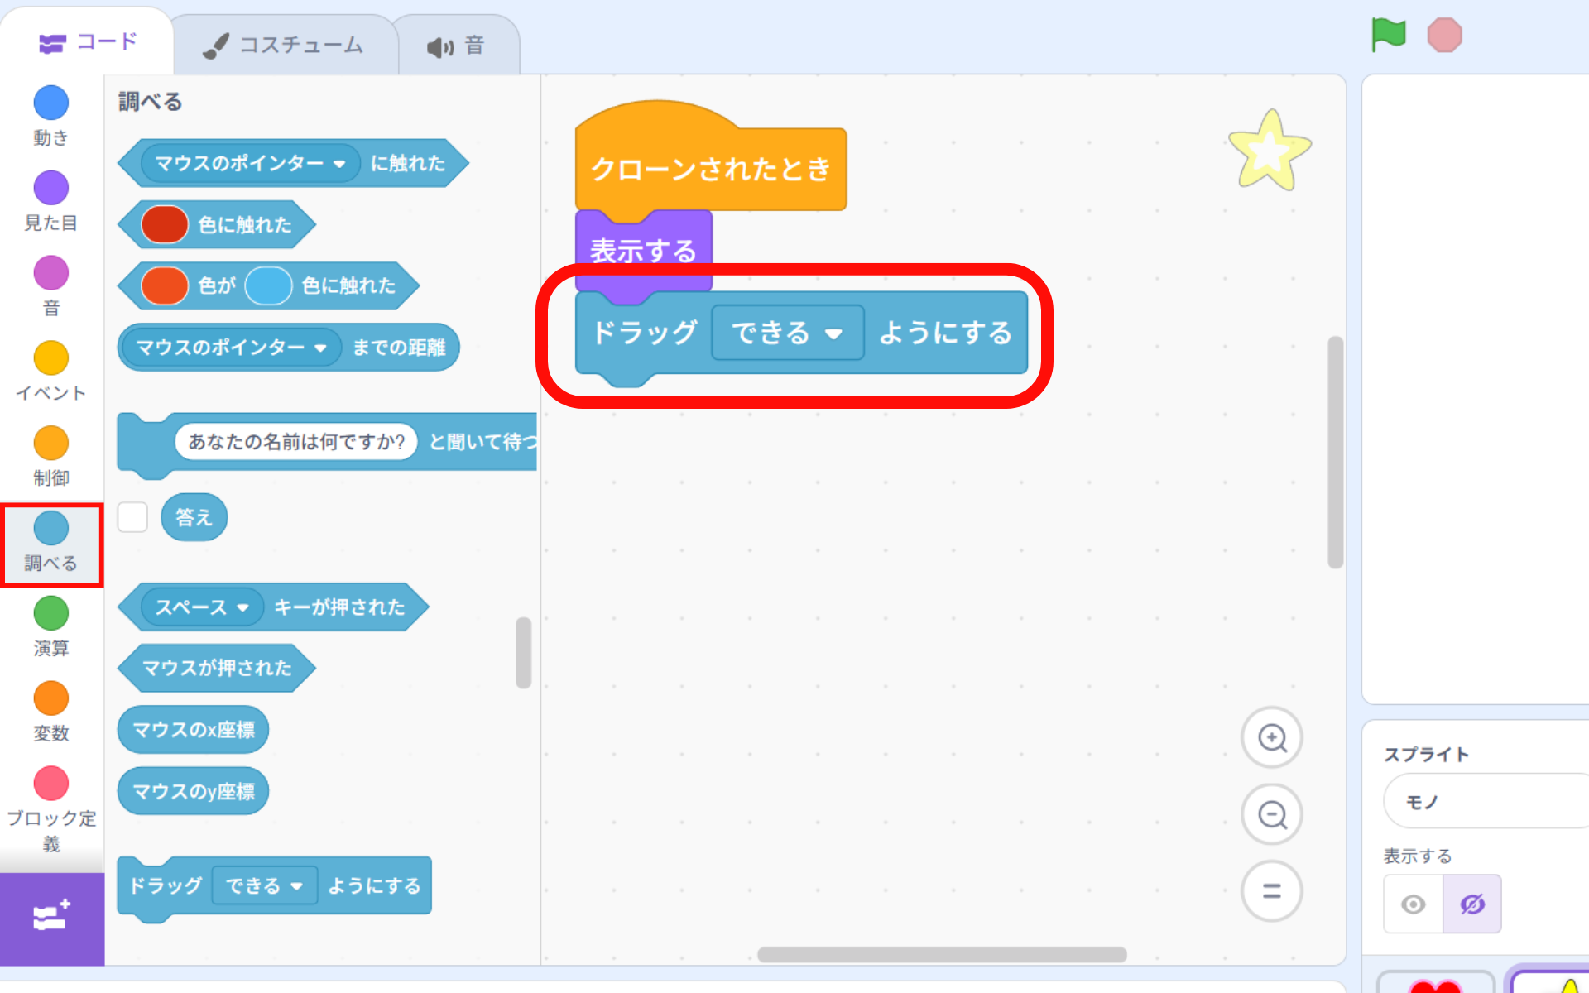Show sprite with the eye icon
This screenshot has height=993, width=1589.
pos(1413,904)
